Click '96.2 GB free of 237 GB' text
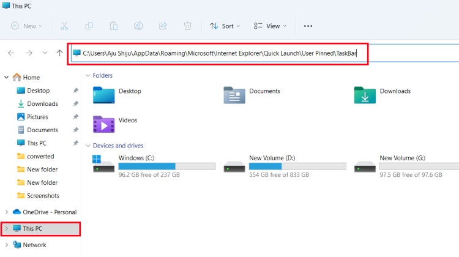 (149, 175)
